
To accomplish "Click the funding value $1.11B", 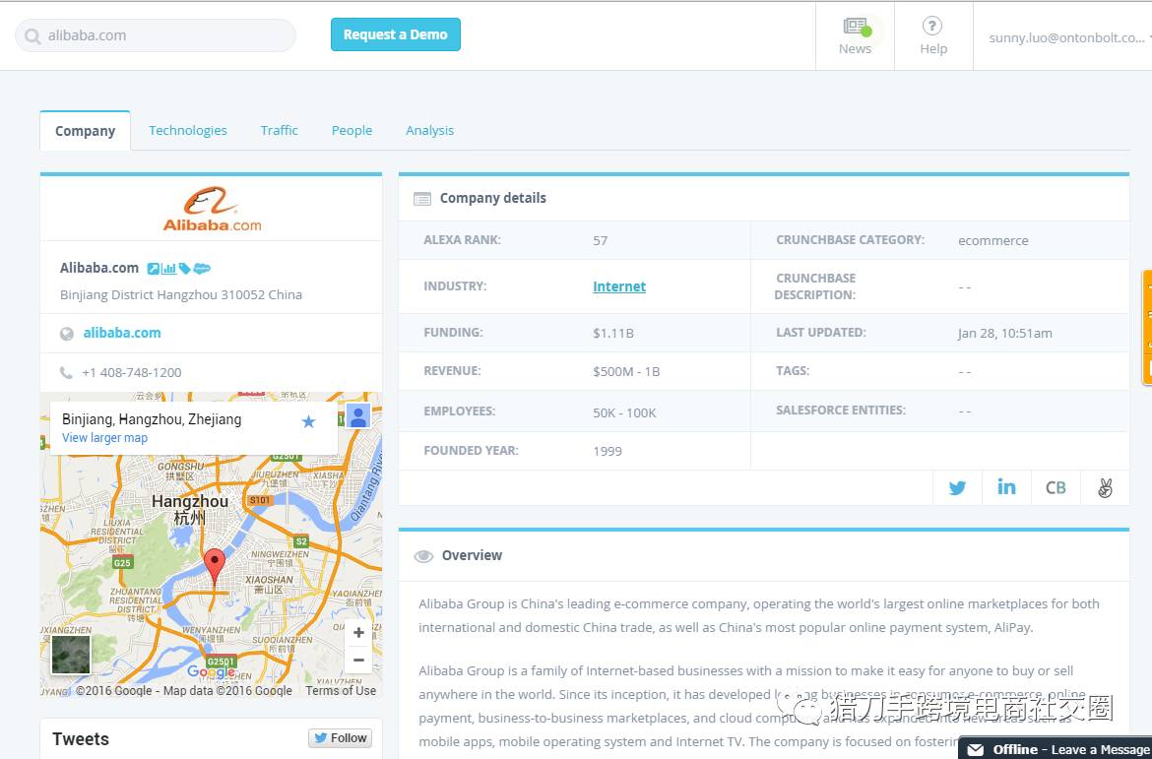I will pos(613,334).
